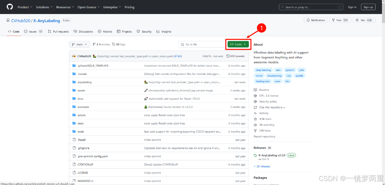Click the deep-learning topic tag
The height and width of the screenshot is (185, 385).
[x=263, y=70]
